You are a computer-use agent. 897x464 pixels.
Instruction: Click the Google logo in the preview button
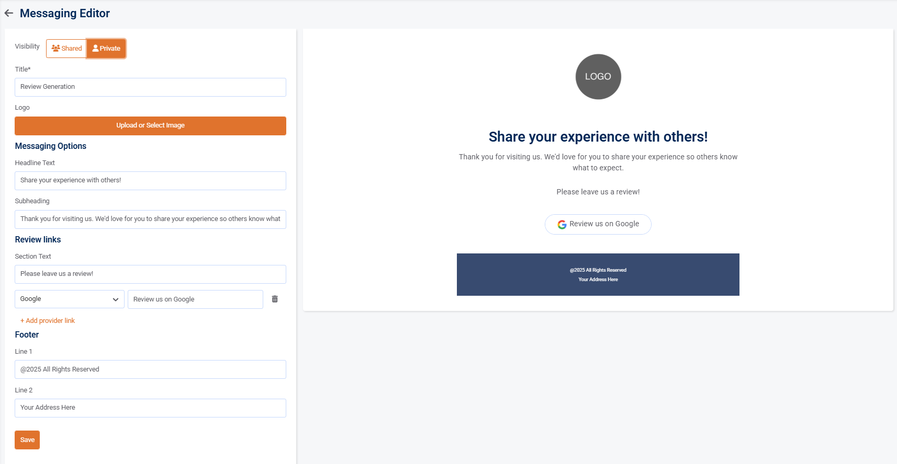[x=562, y=225]
